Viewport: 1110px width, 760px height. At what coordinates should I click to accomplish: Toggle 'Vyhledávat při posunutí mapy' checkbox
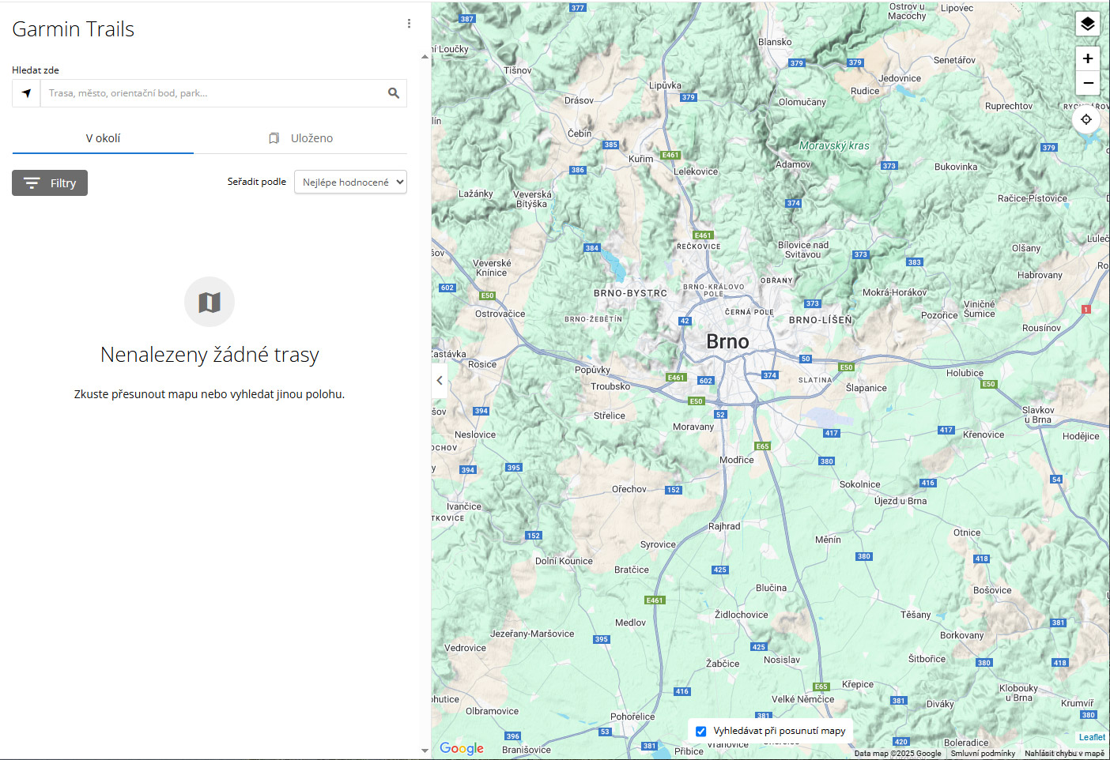[x=700, y=732]
